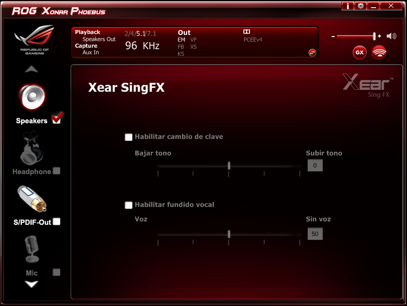
Task: Click the Capture heading in status panel
Action: [86, 46]
